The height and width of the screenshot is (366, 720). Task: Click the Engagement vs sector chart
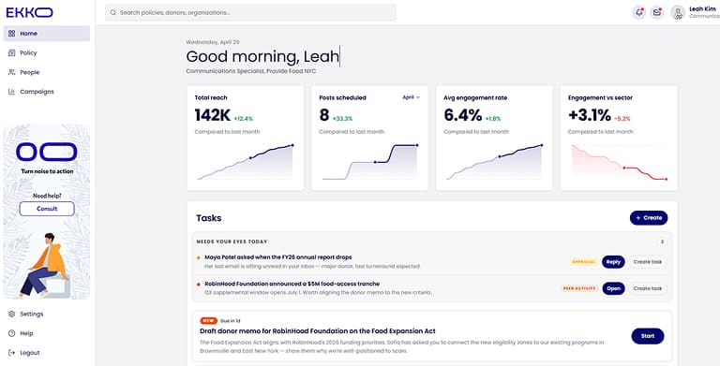[x=619, y=162]
